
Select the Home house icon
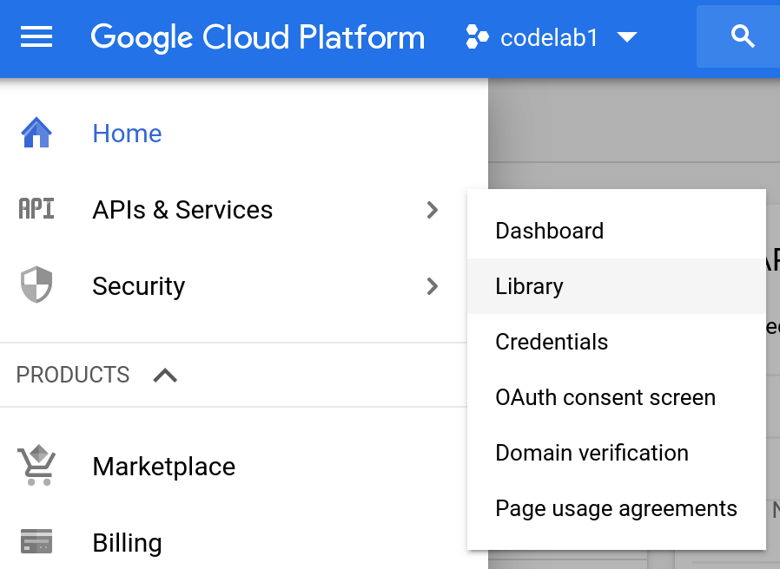point(36,133)
